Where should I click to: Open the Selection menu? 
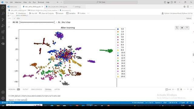pyautogui.click(x=18, y=2)
